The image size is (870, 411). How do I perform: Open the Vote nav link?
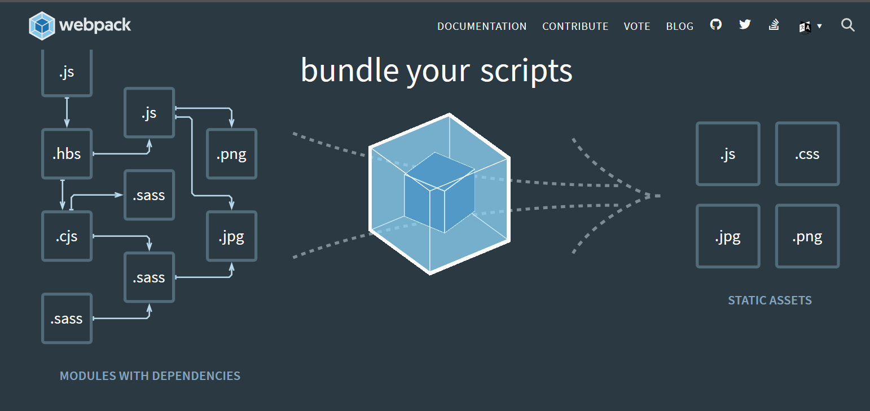[637, 26]
